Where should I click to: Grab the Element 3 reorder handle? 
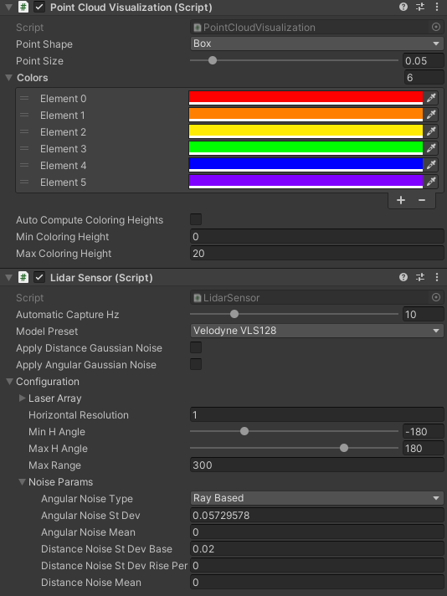pos(24,148)
